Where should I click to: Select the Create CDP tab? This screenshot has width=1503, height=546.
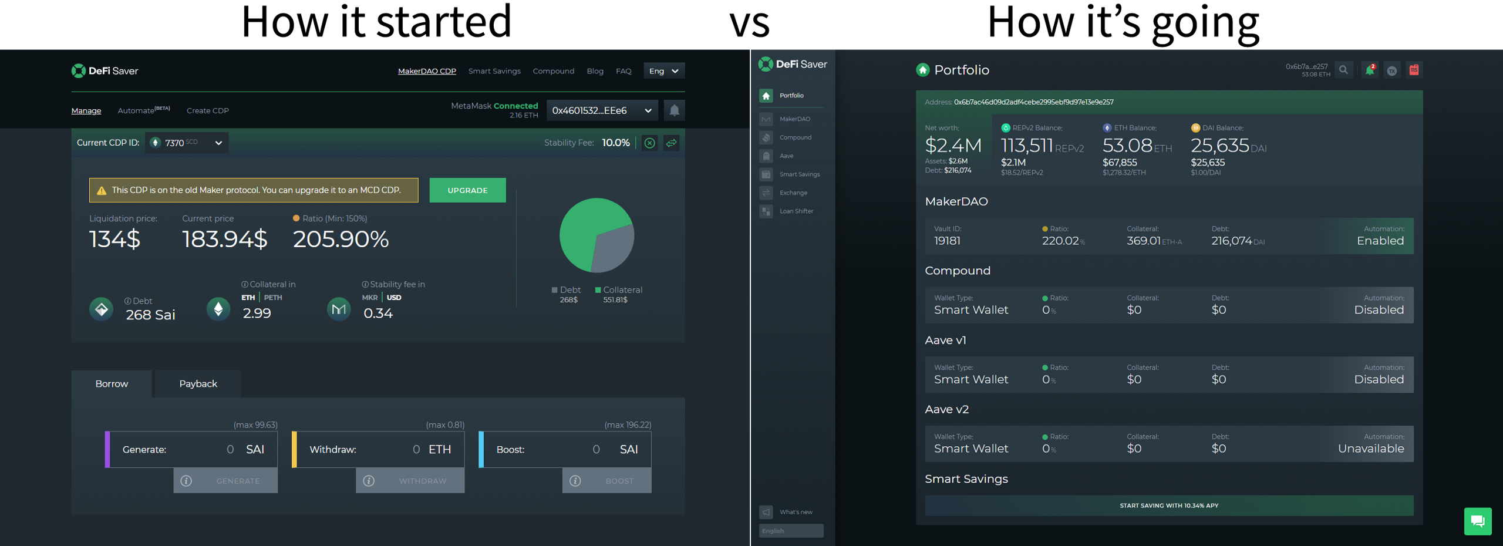pyautogui.click(x=208, y=110)
